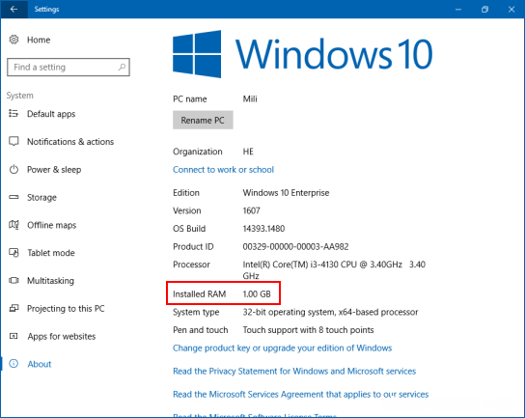This screenshot has height=418, width=525.
Task: Click the Power & sleep icon
Action: [x=14, y=169]
